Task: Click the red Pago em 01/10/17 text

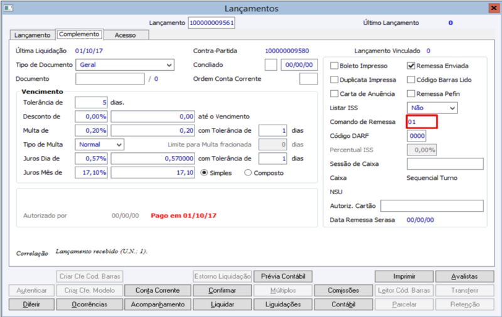Action: (x=183, y=216)
